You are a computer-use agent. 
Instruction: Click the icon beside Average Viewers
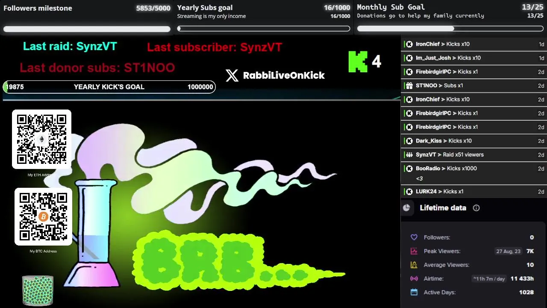click(414, 265)
